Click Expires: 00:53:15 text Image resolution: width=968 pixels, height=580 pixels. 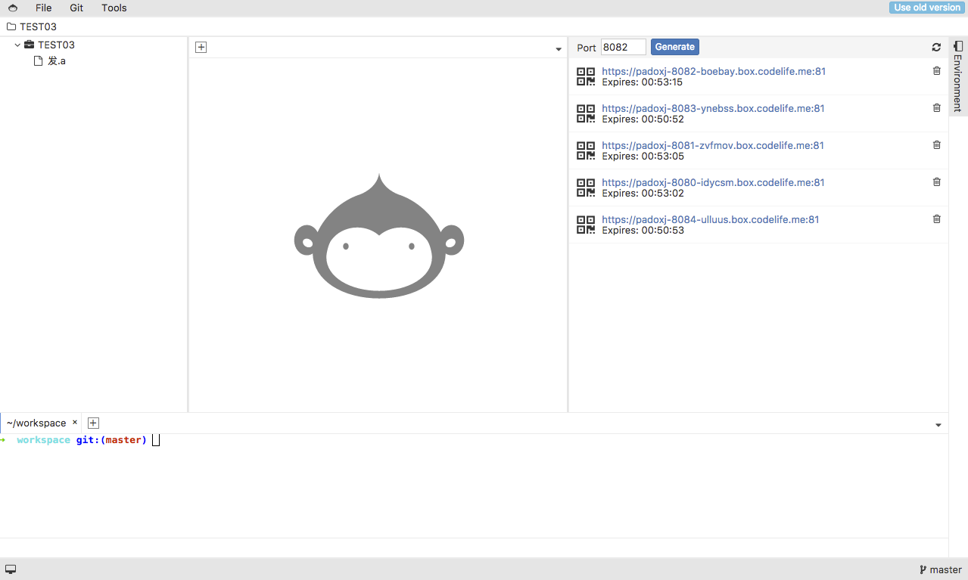(643, 82)
